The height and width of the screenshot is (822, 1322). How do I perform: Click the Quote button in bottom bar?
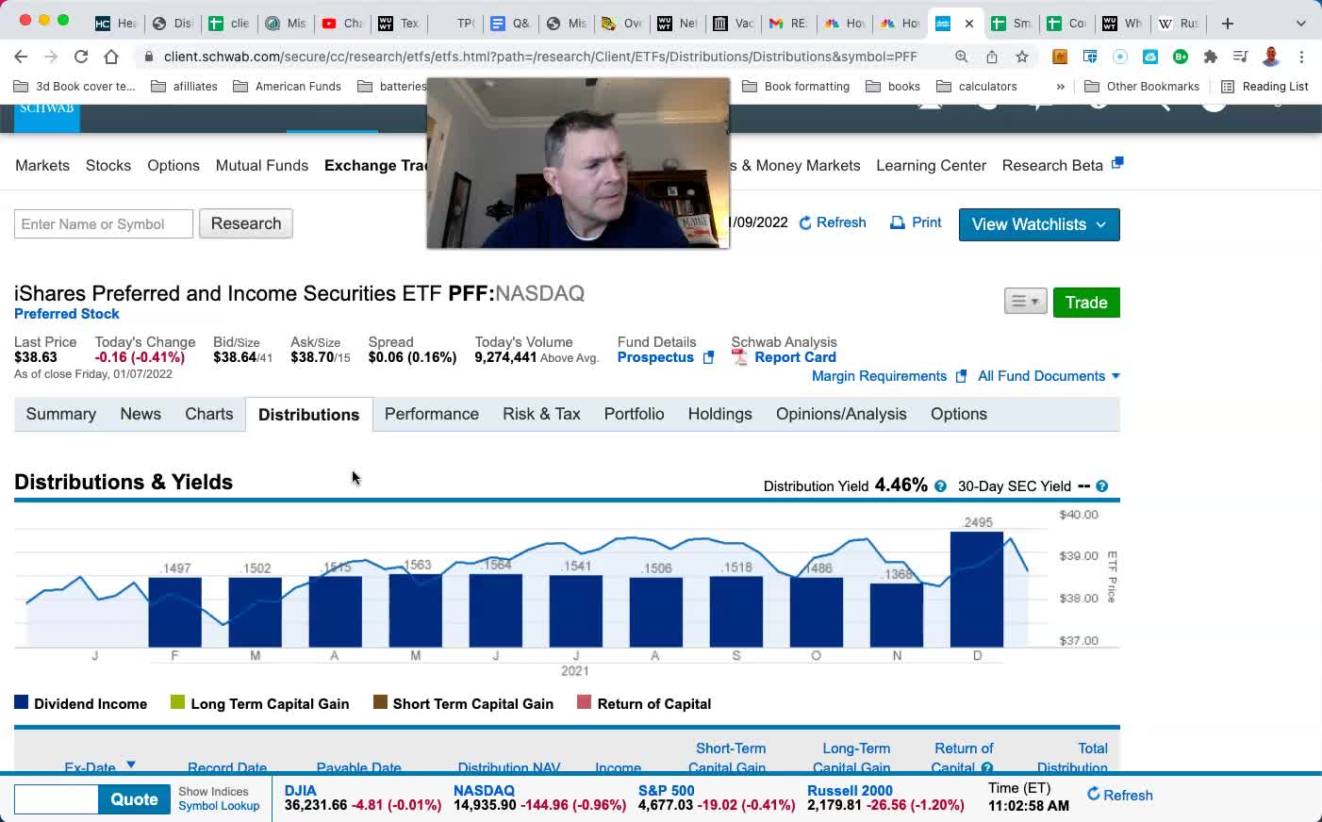134,799
